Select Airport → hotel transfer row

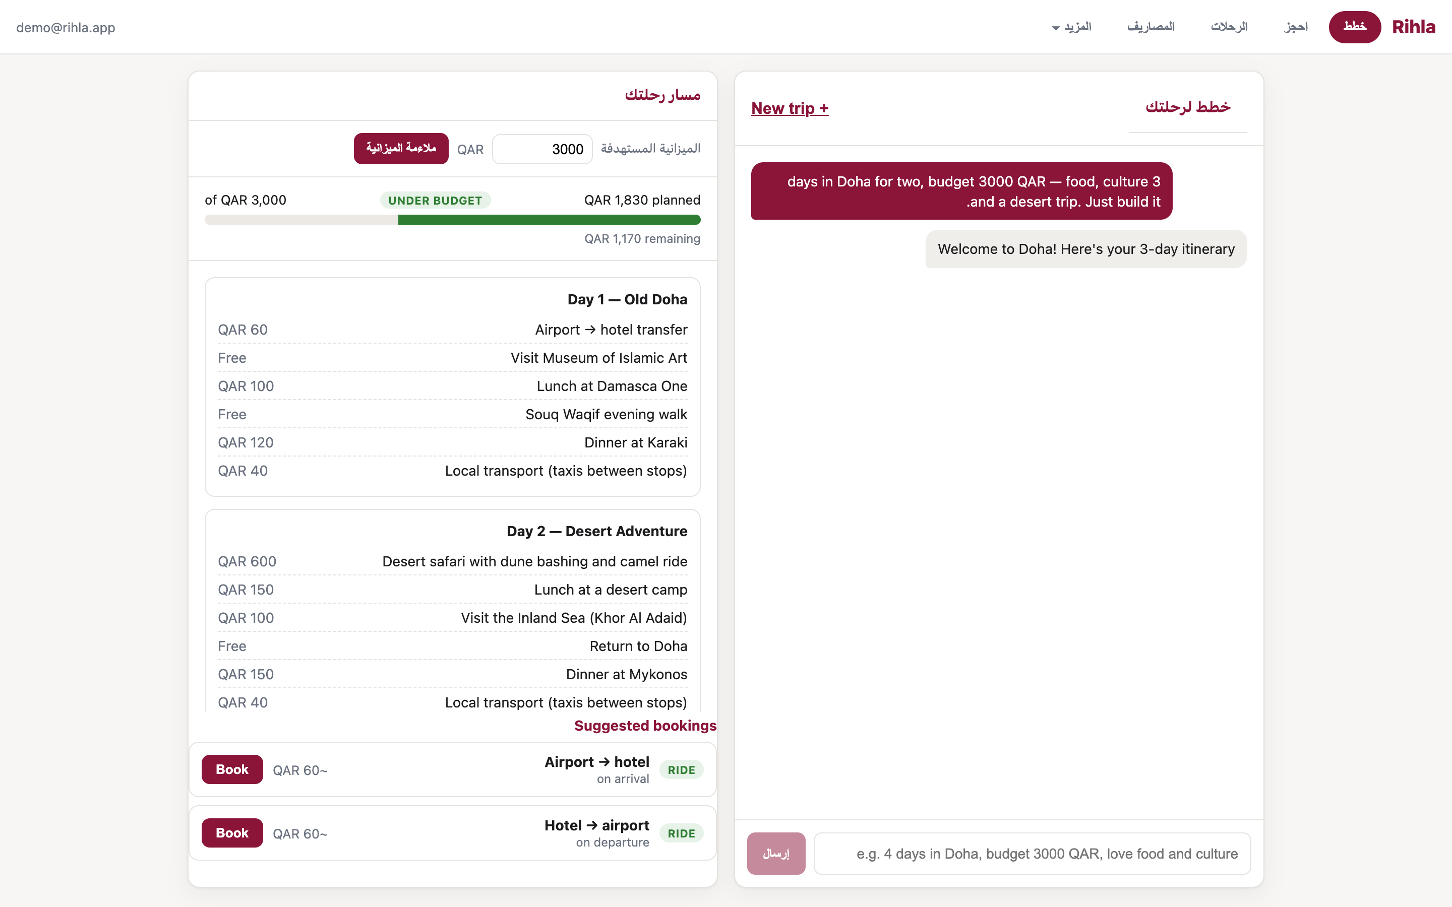pyautogui.click(x=452, y=330)
